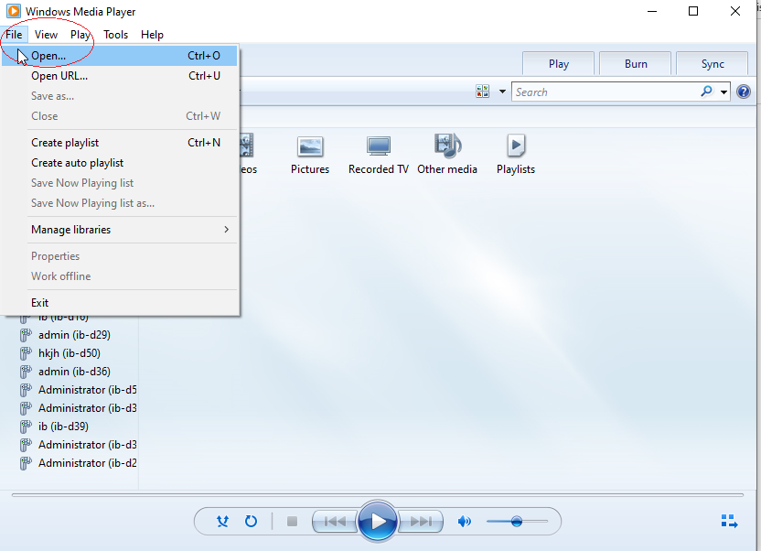The image size is (761, 551).
Task: Open the search options dropdown arrow
Action: pos(723,92)
